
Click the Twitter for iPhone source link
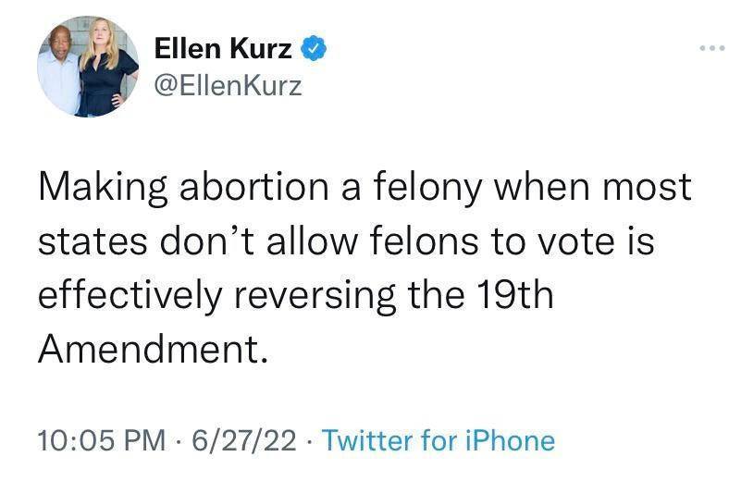[438, 438]
